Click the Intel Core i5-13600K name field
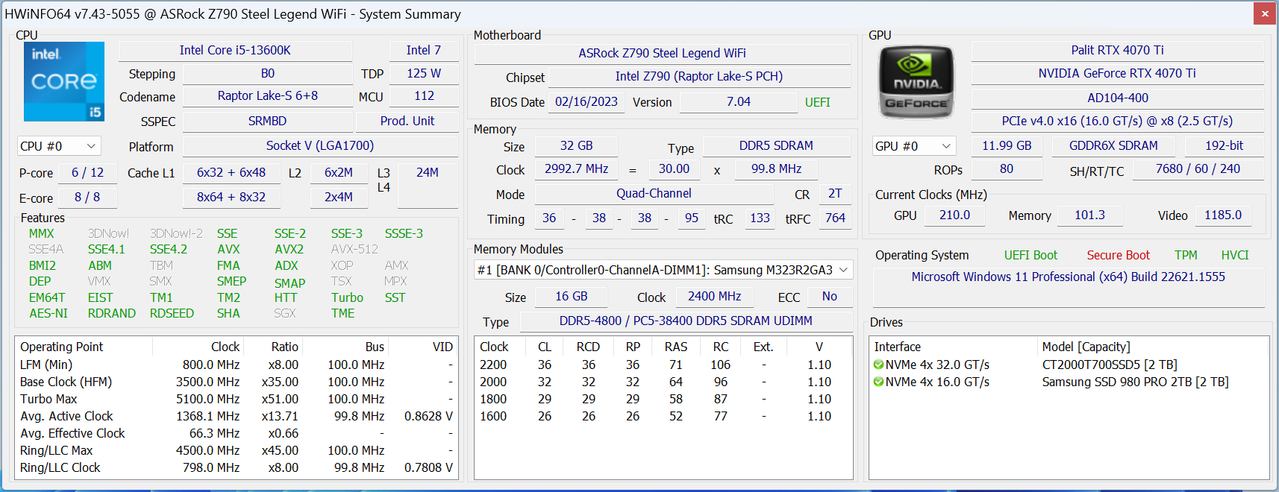The height and width of the screenshot is (492, 1279). 235,51
